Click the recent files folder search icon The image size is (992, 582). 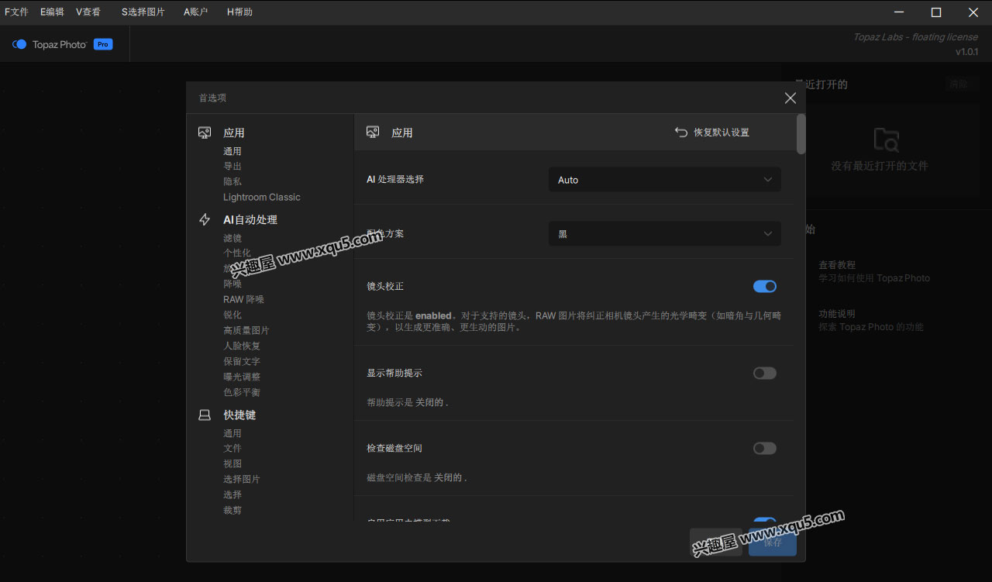886,139
